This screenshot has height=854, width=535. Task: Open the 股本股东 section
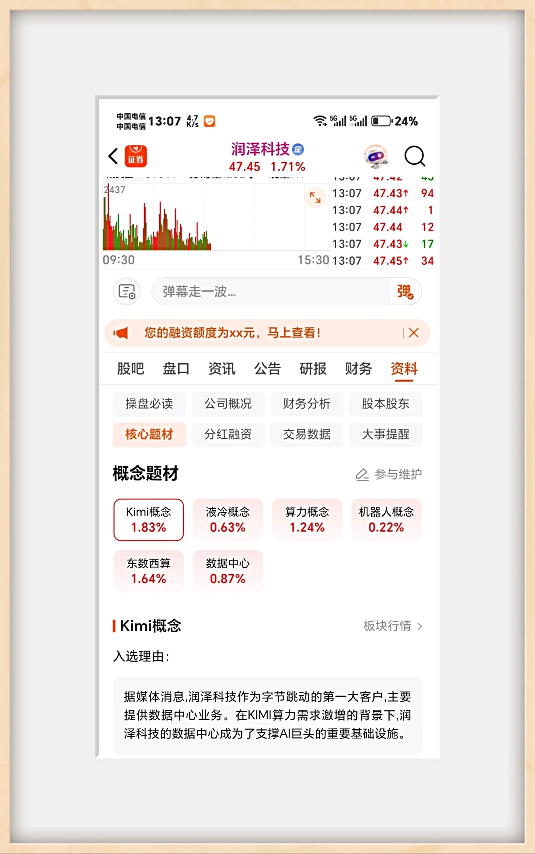coord(385,404)
